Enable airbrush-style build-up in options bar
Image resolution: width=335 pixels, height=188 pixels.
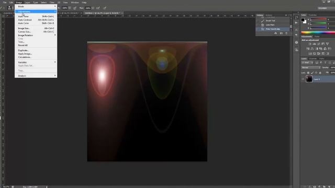tap(98, 8)
